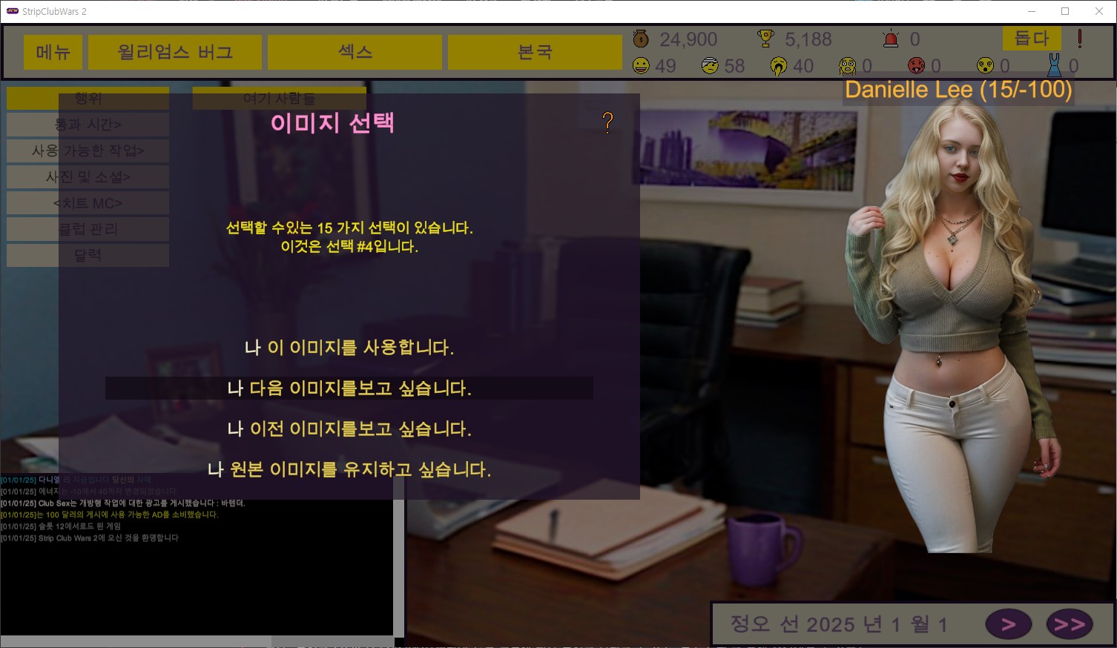Click the question mark help icon

click(607, 122)
